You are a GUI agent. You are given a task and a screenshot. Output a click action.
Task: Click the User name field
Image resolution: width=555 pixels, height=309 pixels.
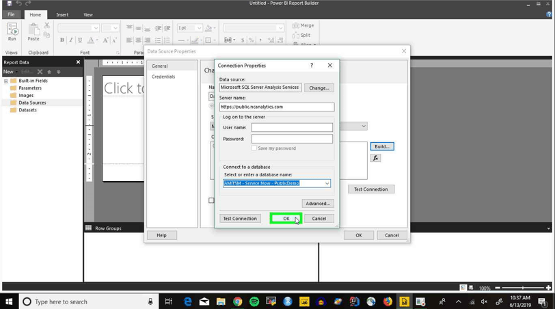[x=292, y=127]
